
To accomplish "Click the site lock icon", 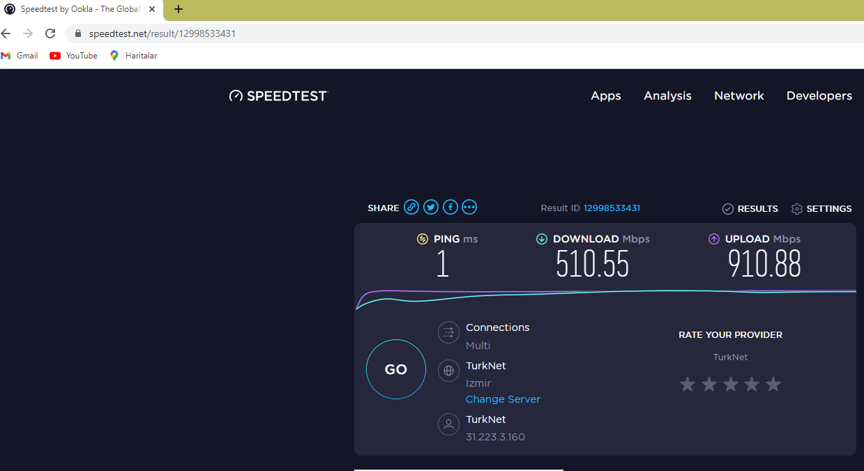I will click(x=78, y=33).
